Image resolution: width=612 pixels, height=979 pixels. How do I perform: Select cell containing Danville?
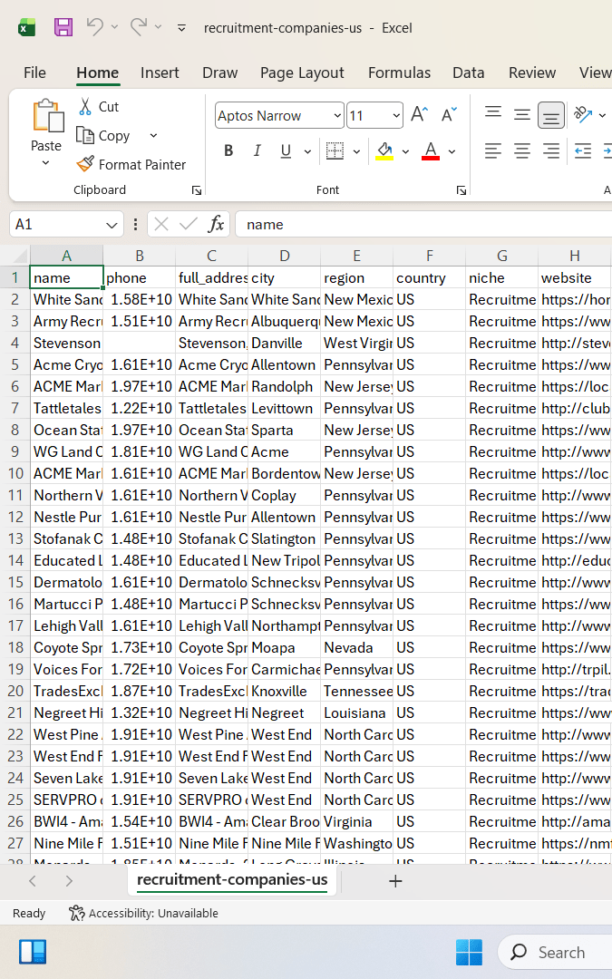284,343
